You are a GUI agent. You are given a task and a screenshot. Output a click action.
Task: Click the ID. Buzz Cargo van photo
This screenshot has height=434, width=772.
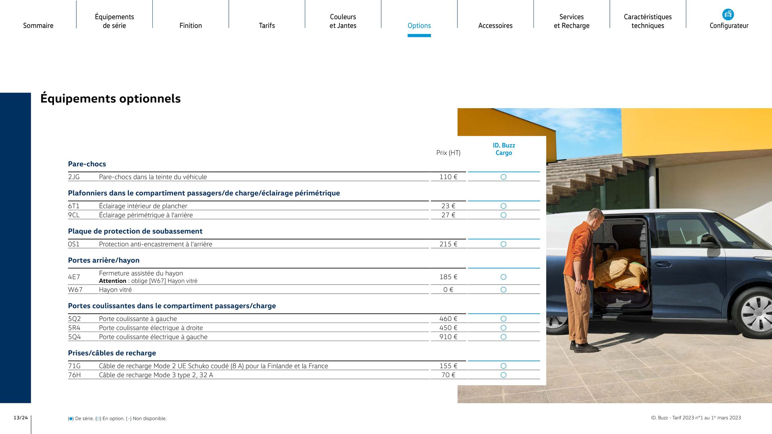pyautogui.click(x=659, y=256)
